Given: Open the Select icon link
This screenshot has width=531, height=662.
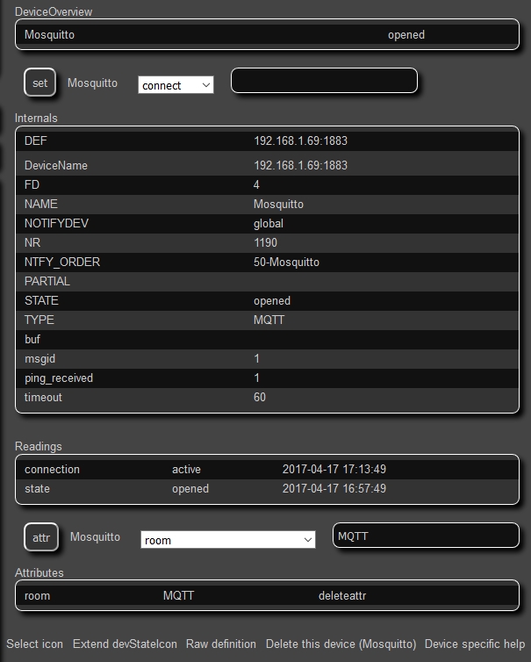Looking at the screenshot, I should pos(35,644).
